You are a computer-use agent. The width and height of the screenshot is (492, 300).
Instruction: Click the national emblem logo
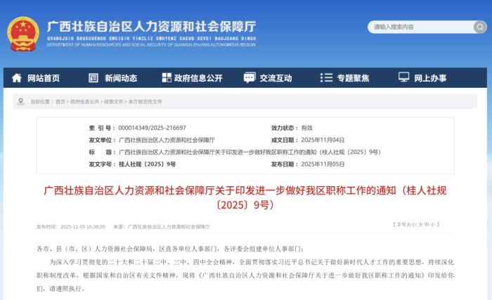click(23, 33)
